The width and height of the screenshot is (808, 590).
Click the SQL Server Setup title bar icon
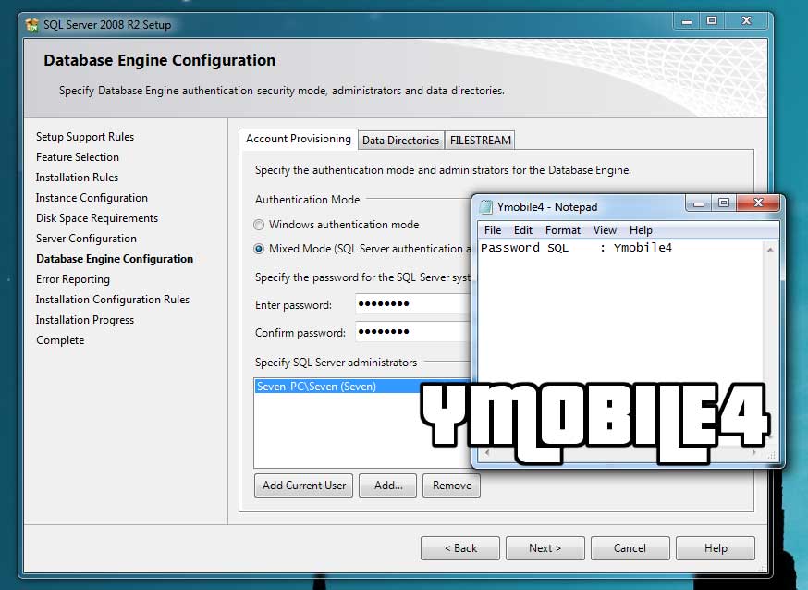[x=32, y=25]
